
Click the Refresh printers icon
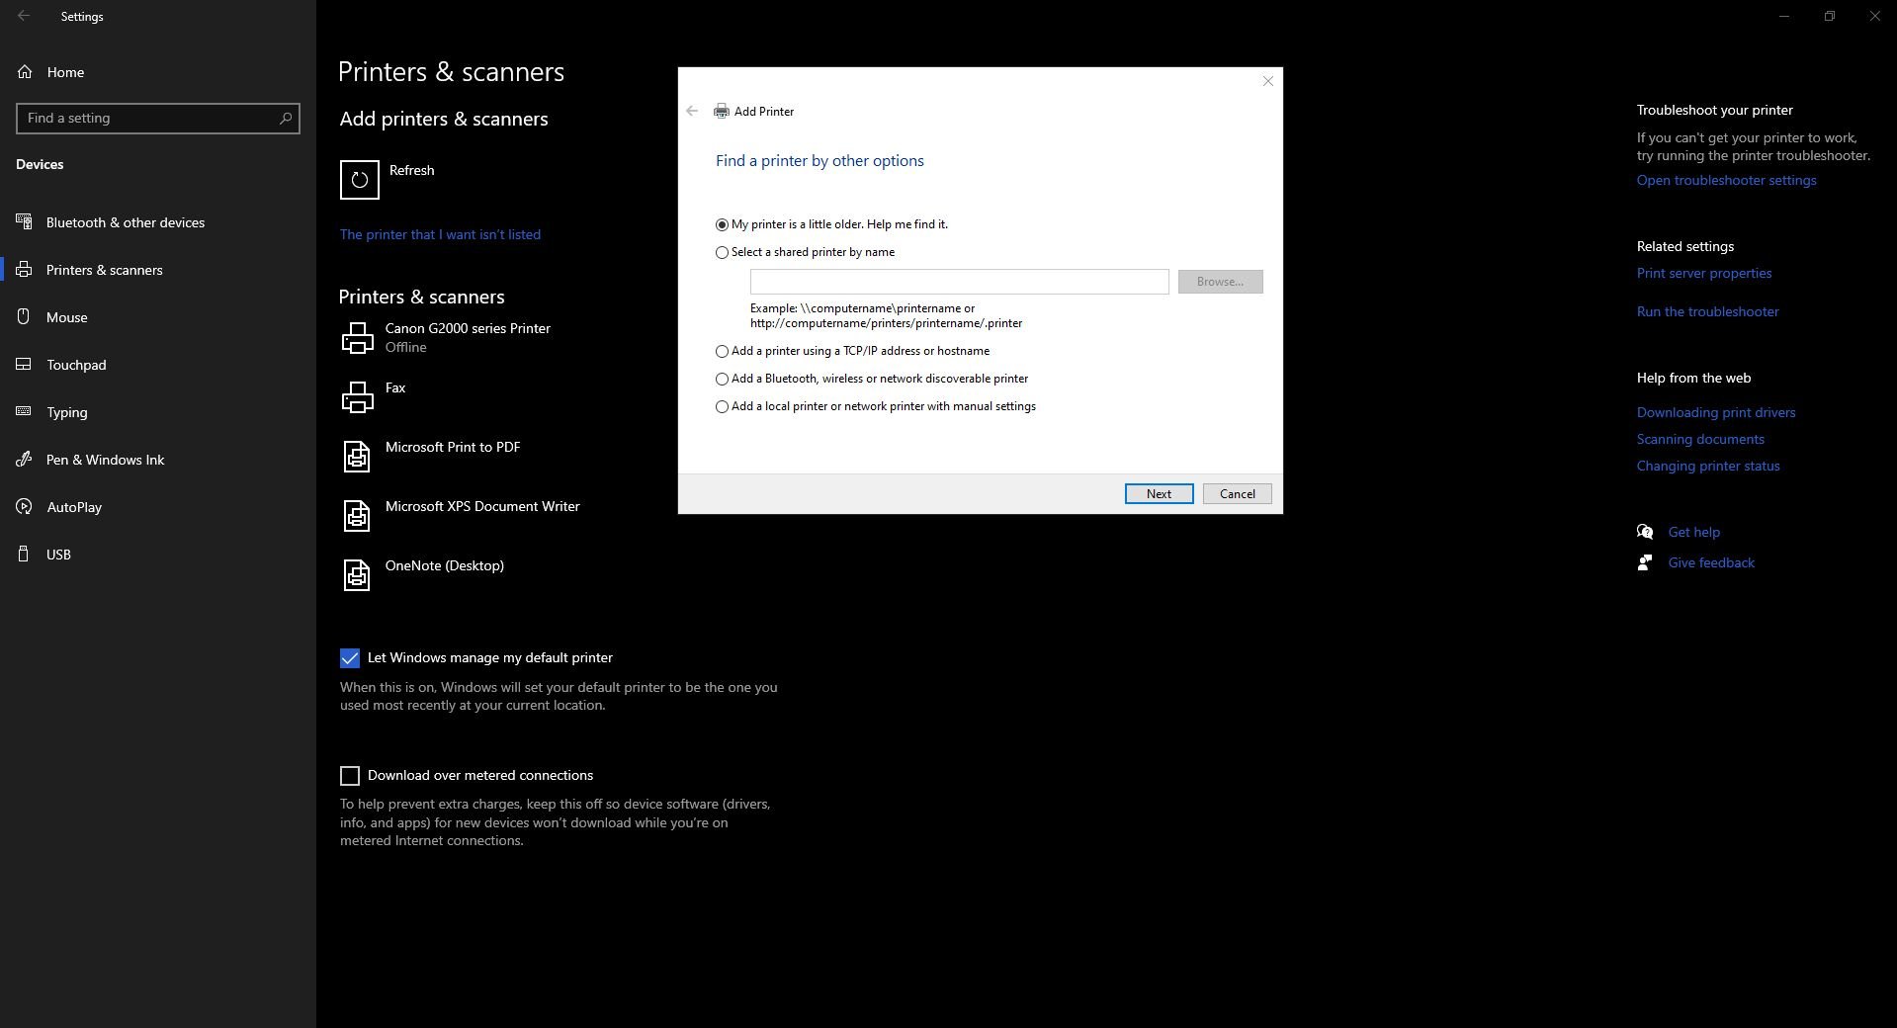pos(359,180)
